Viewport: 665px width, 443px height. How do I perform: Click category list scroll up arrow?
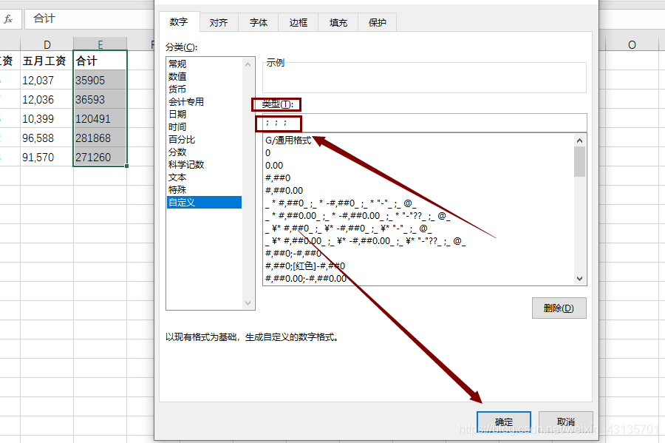point(248,64)
